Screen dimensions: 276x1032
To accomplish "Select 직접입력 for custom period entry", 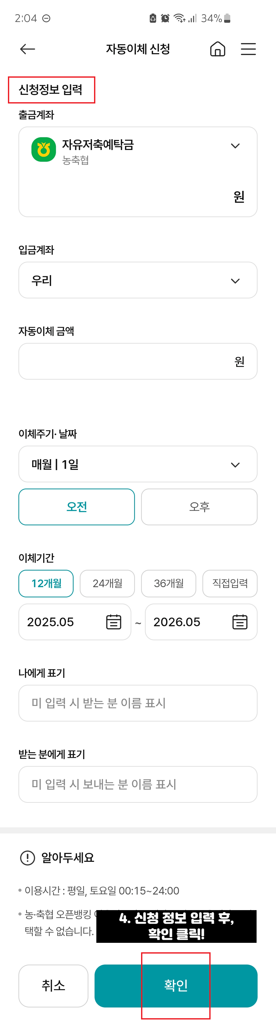I will (x=230, y=583).
